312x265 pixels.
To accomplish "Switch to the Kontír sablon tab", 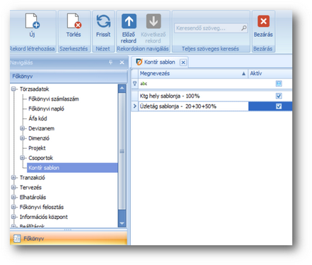I will click(160, 62).
